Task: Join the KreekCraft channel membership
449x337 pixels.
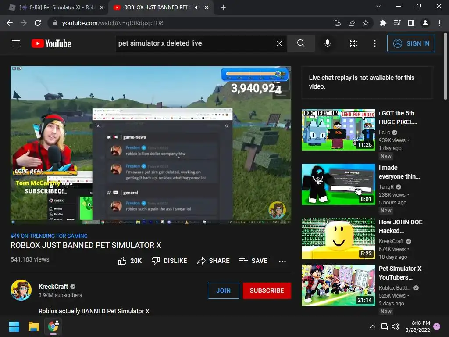Action: click(223, 290)
